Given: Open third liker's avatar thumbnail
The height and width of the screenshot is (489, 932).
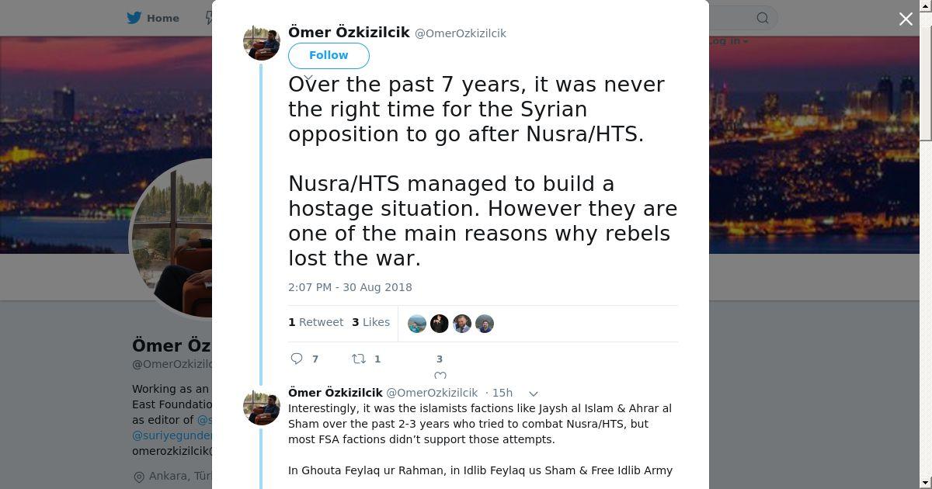Looking at the screenshot, I should point(462,324).
